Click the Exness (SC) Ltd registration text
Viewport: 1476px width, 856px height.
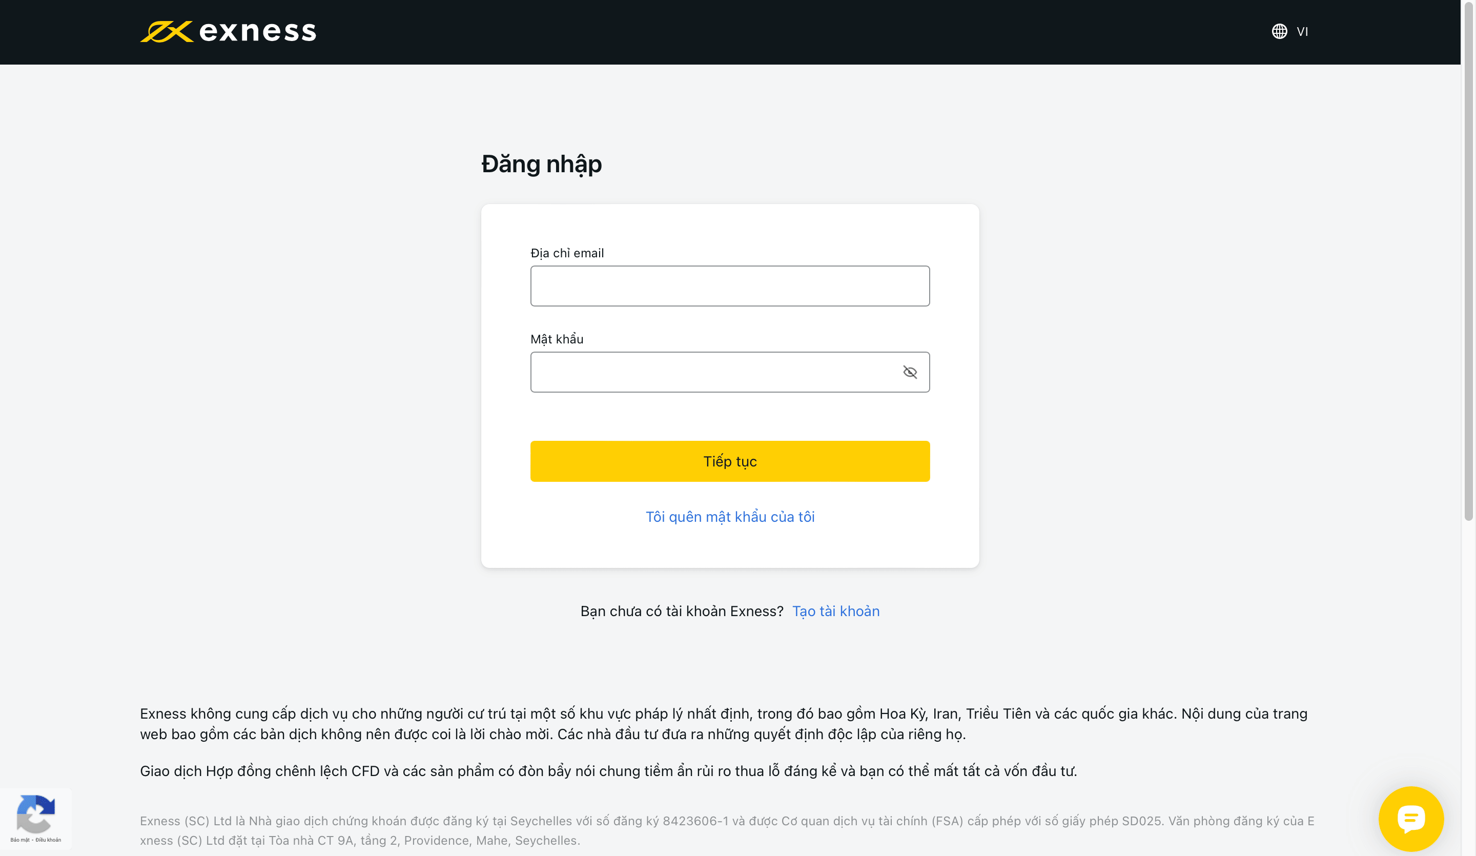(726, 830)
